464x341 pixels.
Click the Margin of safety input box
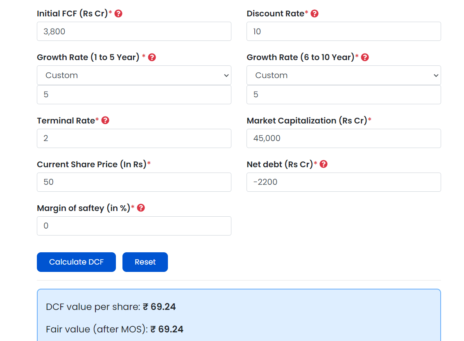[x=134, y=226]
